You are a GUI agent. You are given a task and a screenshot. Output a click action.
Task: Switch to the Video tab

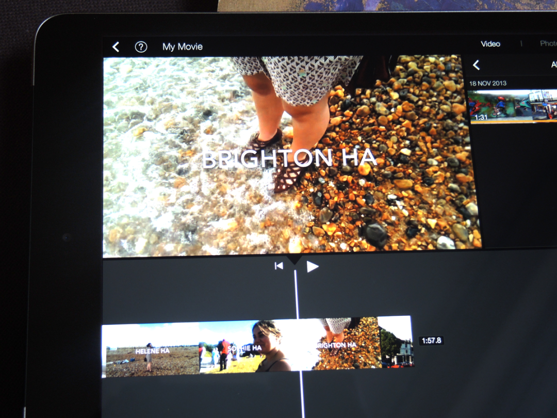click(x=490, y=44)
